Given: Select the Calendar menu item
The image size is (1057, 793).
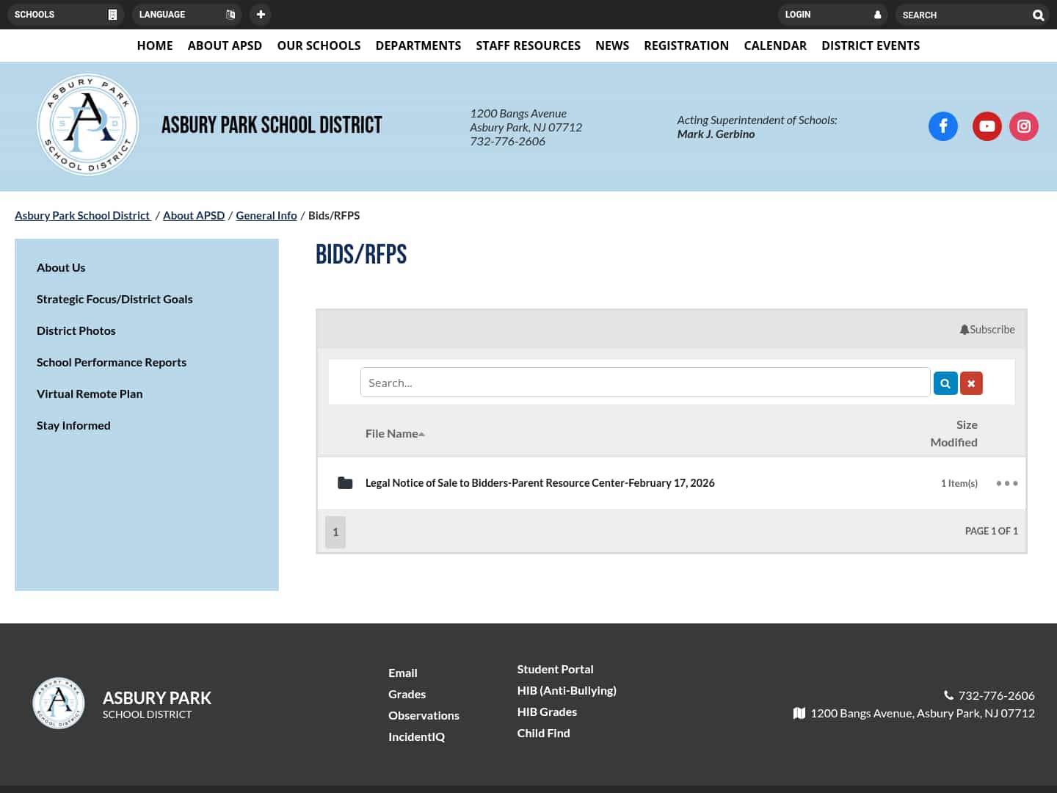Looking at the screenshot, I should pyautogui.click(x=775, y=45).
